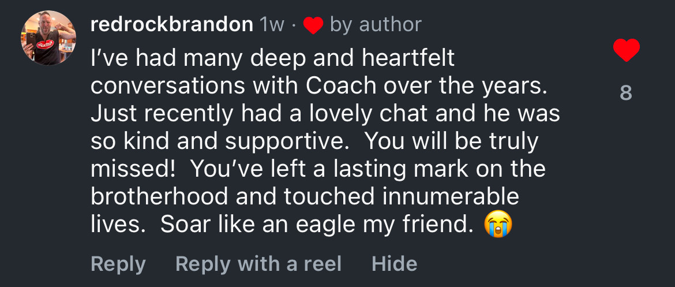Click the small heart next to "by author"
The height and width of the screenshot is (287, 675).
point(313,25)
